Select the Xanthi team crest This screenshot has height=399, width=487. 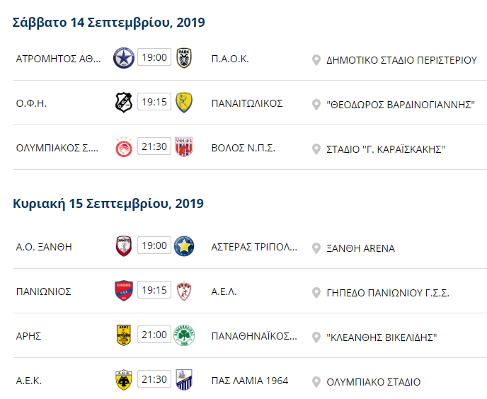124,246
